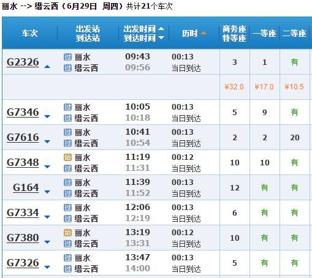Click the 过 icon beside 缙云西 for G164
The width and height of the screenshot is (312, 278).
tap(67, 193)
